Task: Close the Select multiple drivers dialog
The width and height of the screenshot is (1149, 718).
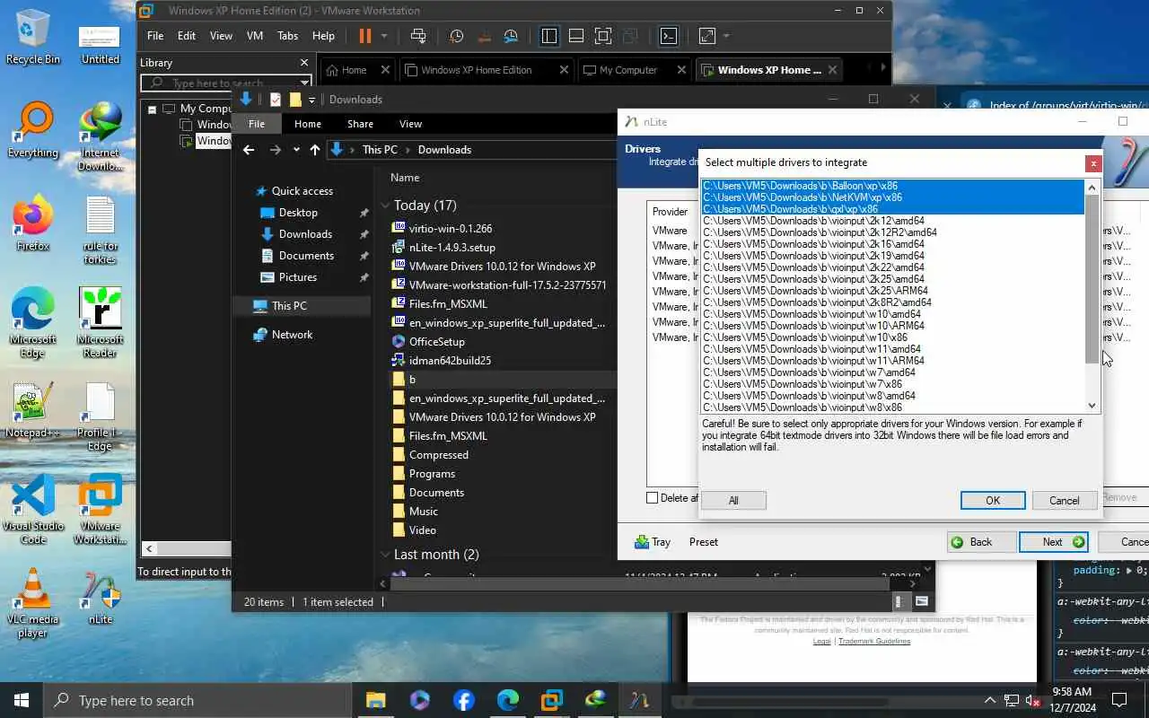Action: point(1092,163)
